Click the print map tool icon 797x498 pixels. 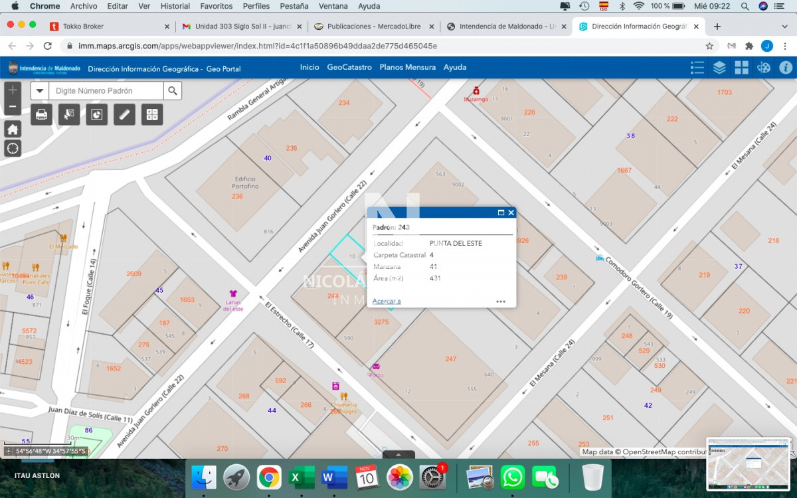click(x=41, y=115)
